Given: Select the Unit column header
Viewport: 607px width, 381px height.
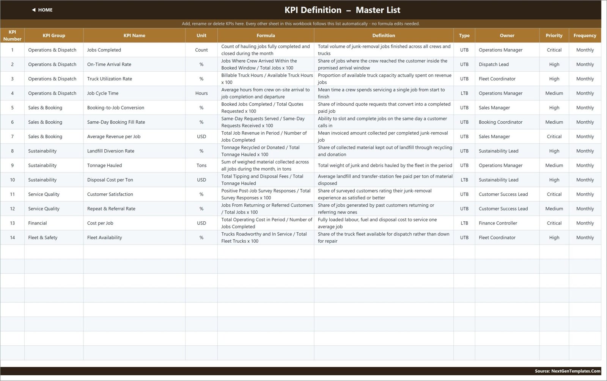Looking at the screenshot, I should [201, 35].
